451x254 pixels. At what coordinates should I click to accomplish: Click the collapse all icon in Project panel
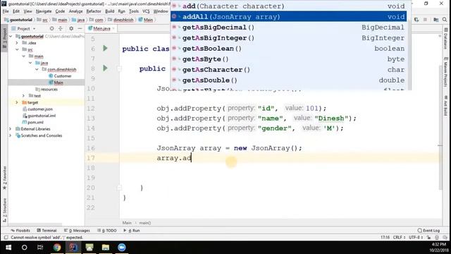61,28
